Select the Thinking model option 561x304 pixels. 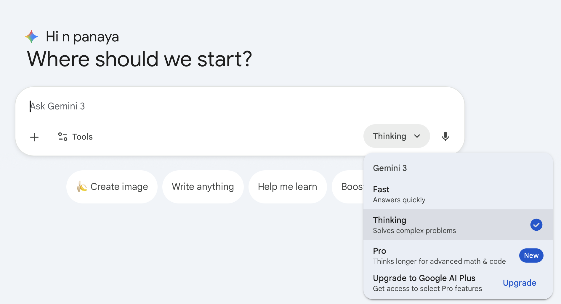pyautogui.click(x=444, y=225)
